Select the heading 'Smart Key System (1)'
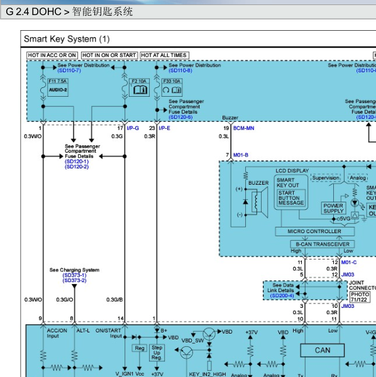 point(67,39)
